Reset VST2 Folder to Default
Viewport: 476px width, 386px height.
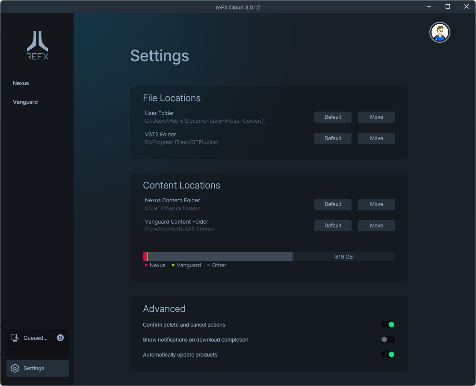coord(333,138)
